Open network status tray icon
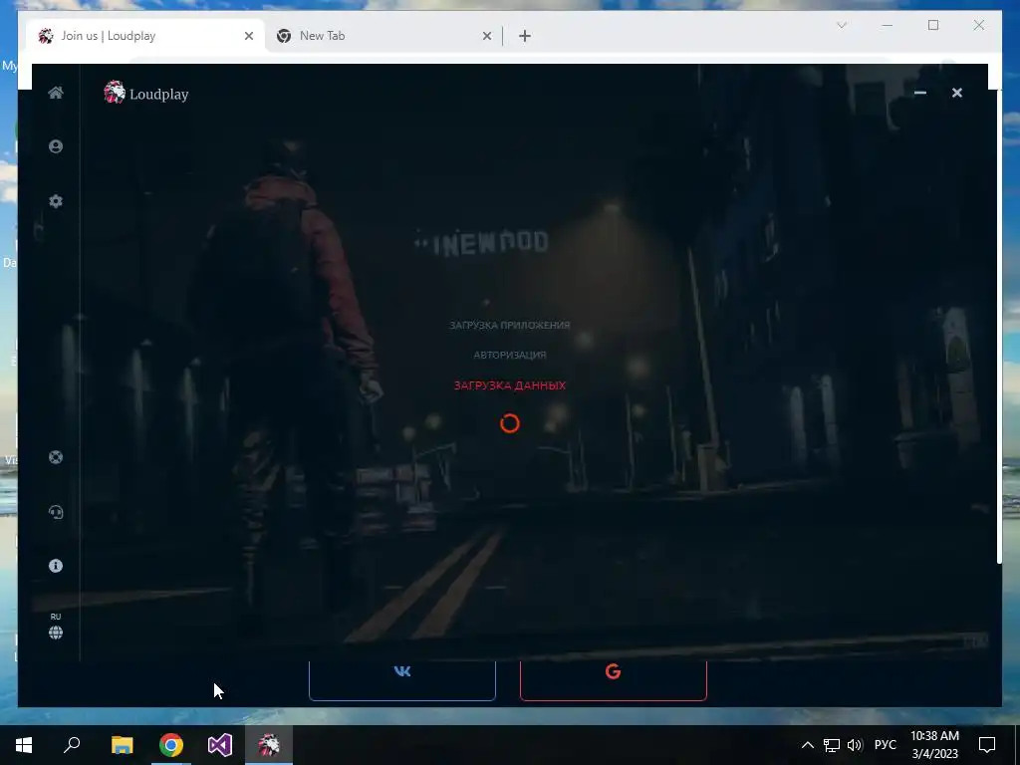Screen dimensions: 1020x765 coord(832,745)
